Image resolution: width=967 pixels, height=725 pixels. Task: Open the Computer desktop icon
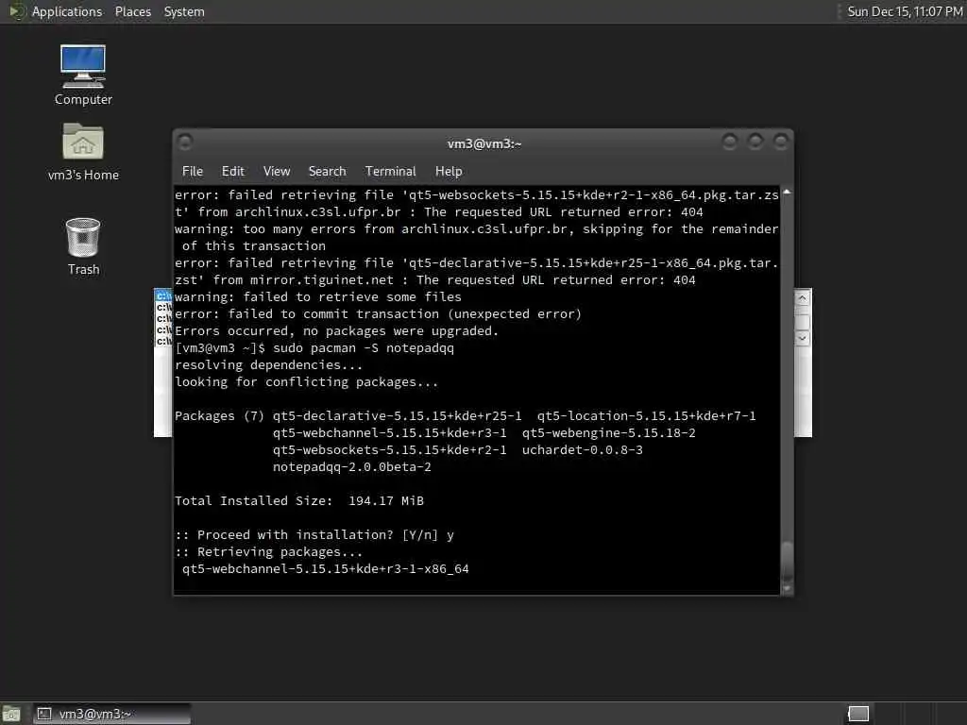[x=83, y=74]
